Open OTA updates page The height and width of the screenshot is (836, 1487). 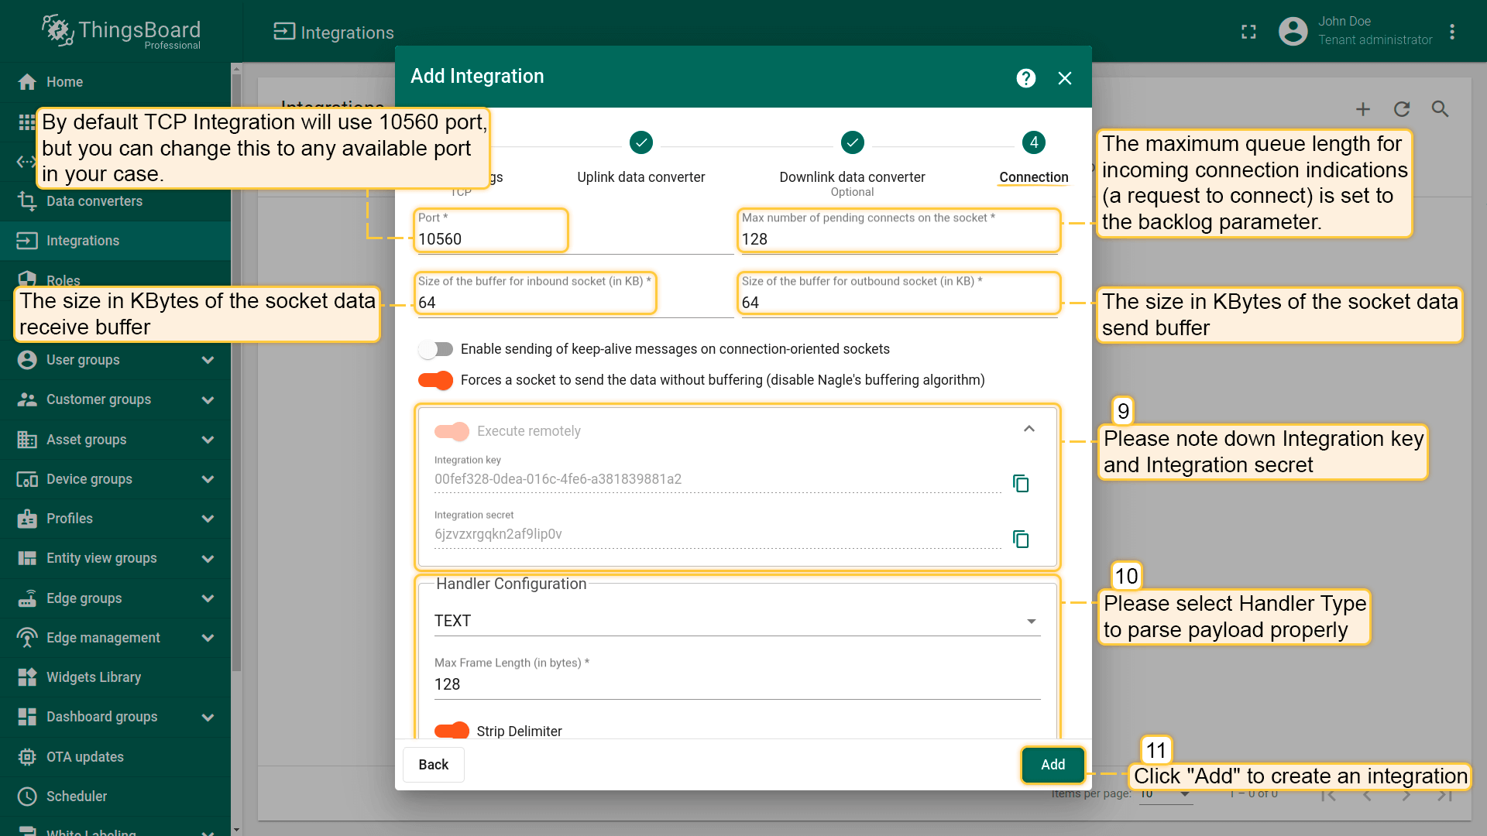115,757
